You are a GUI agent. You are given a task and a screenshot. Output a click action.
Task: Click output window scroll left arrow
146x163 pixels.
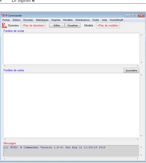(x=5, y=139)
